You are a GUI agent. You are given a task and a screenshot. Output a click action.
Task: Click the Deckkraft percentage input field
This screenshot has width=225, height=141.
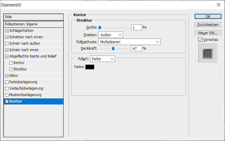[136, 48]
